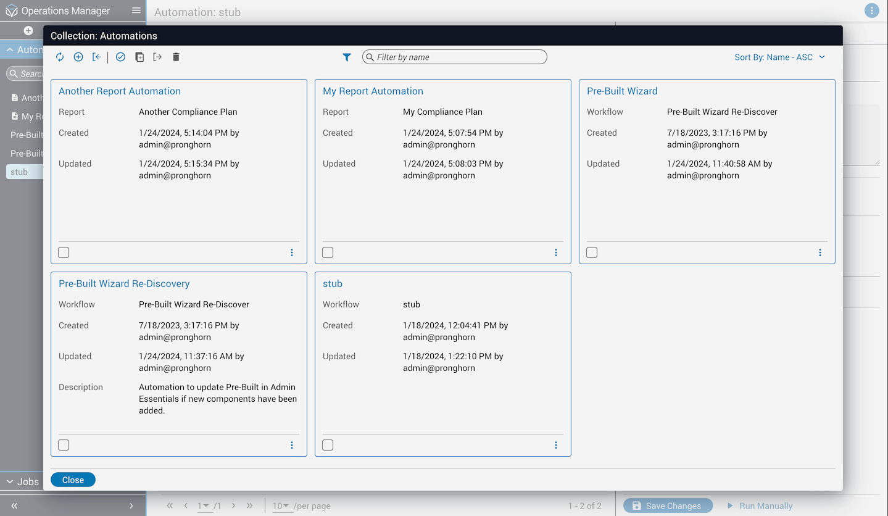
Task: Open the My Report Automation options menu
Action: coord(555,252)
